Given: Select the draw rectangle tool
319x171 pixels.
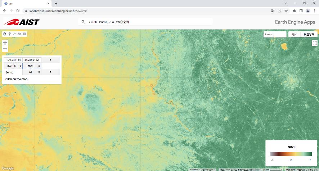Looking at the screenshot, I should 24,34.
